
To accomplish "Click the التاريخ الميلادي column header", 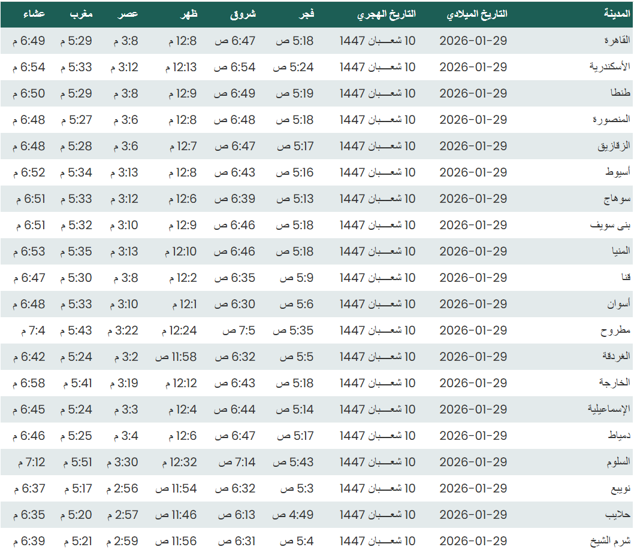I will point(477,14).
